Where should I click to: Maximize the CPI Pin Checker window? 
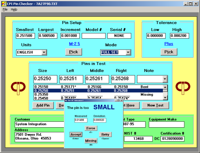pyautogui.click(x=191, y=4)
